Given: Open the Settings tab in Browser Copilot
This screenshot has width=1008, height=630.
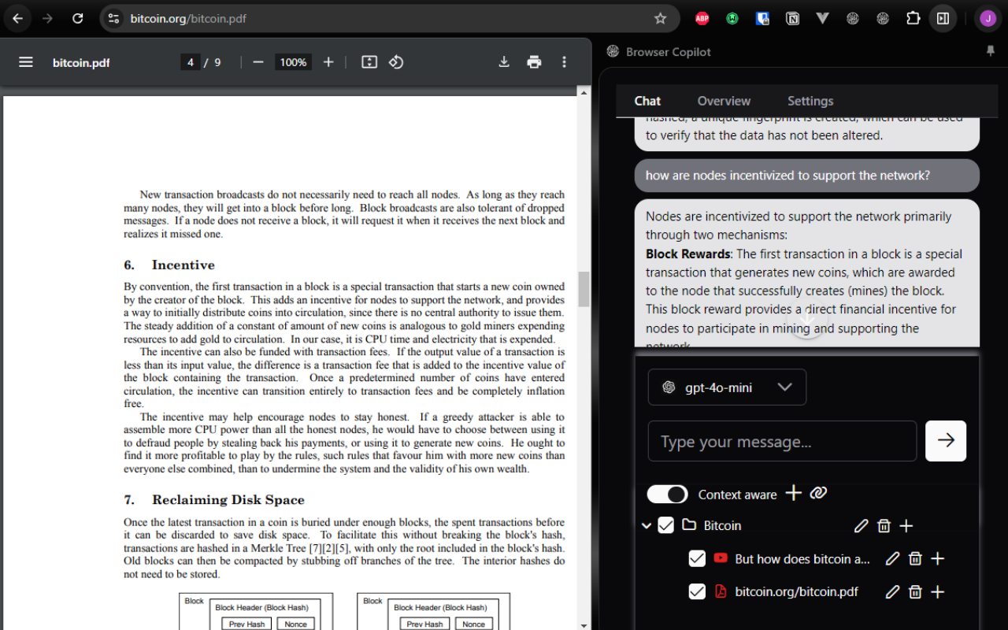Looking at the screenshot, I should tap(810, 101).
